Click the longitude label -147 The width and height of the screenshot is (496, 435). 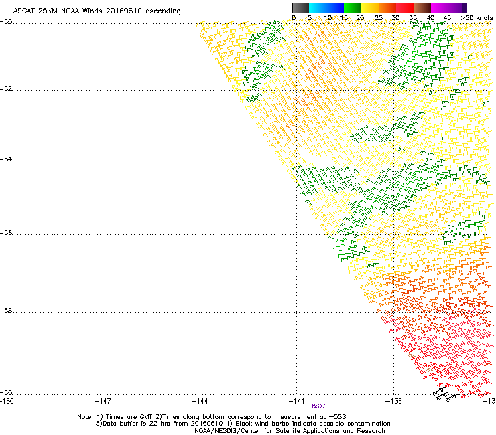103,401
